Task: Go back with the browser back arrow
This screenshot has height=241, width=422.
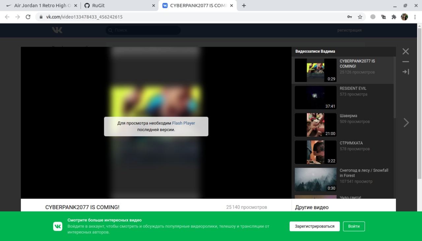Action: tap(7, 17)
